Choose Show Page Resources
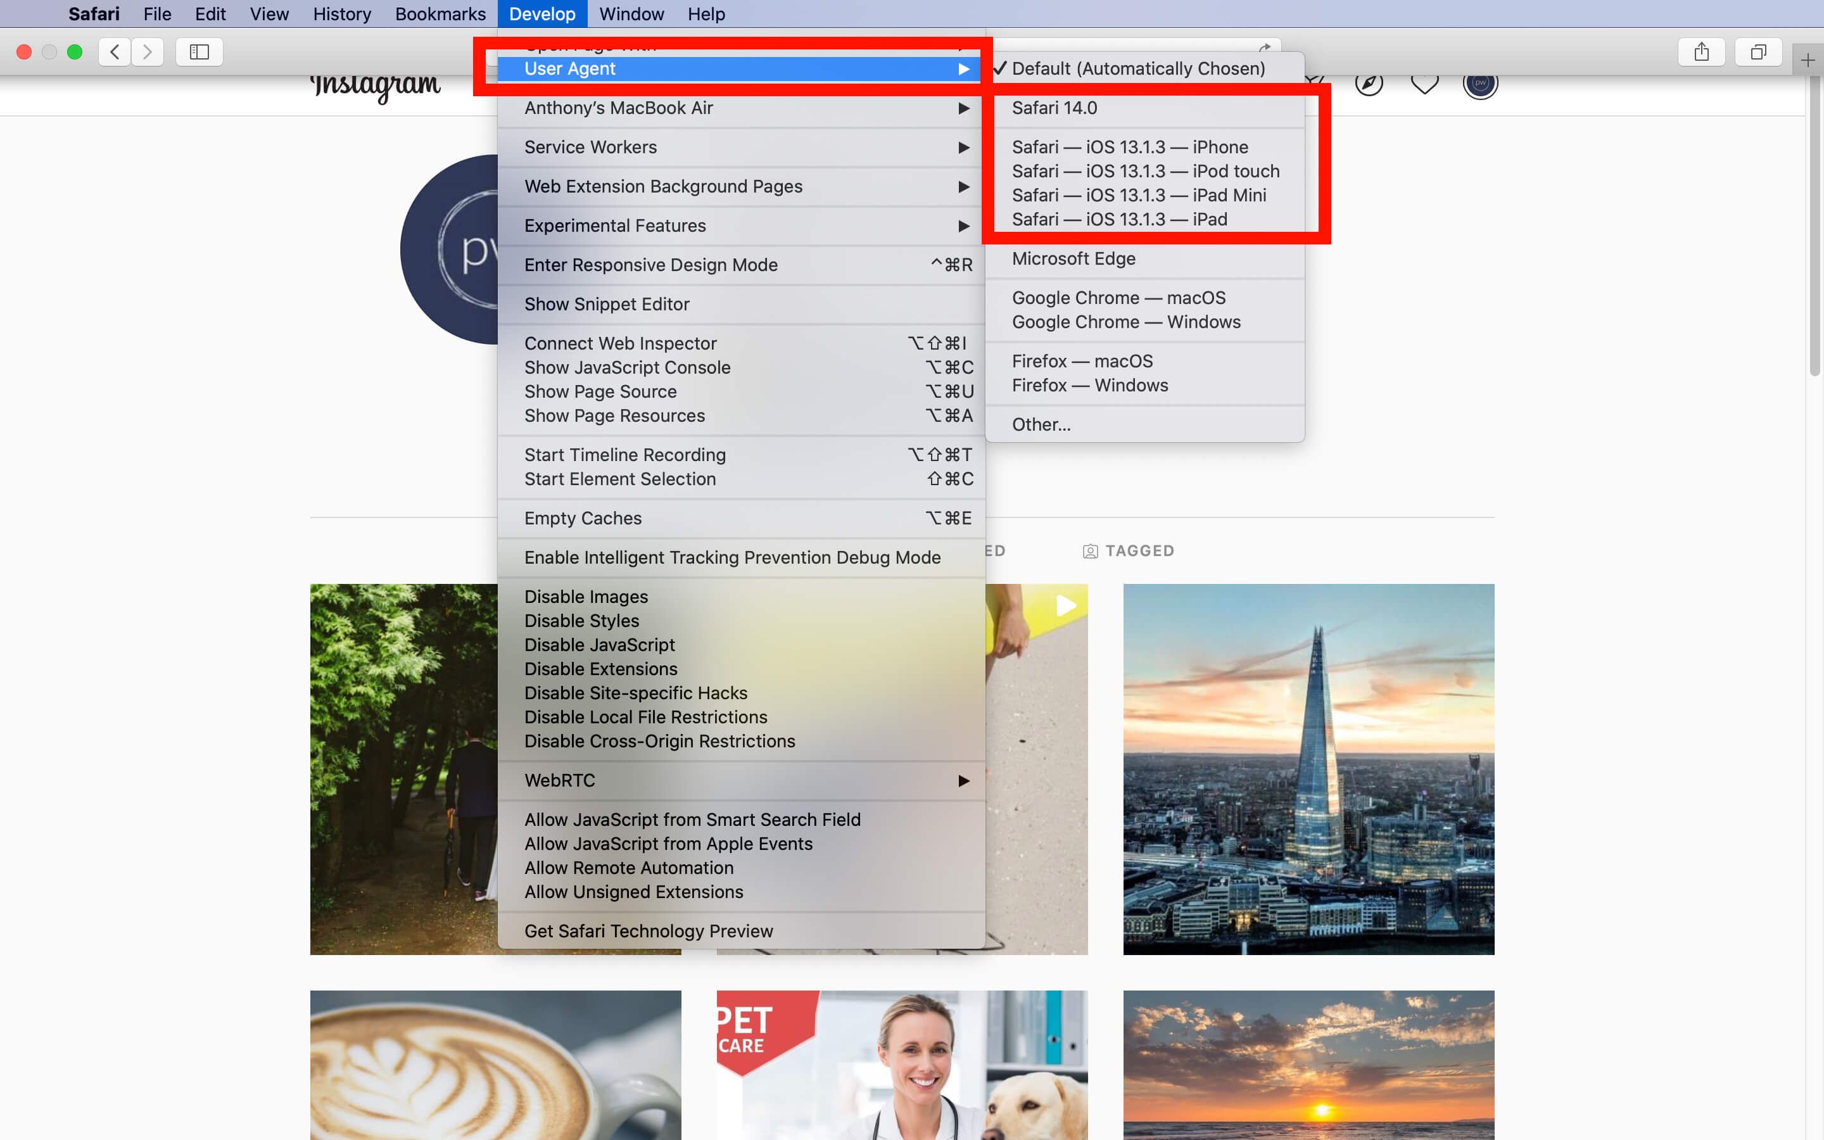1824x1140 pixels. point(741,415)
